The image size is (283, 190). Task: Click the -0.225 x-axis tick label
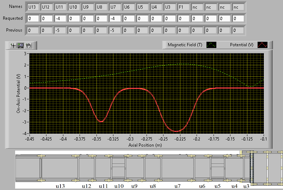tap(180, 139)
